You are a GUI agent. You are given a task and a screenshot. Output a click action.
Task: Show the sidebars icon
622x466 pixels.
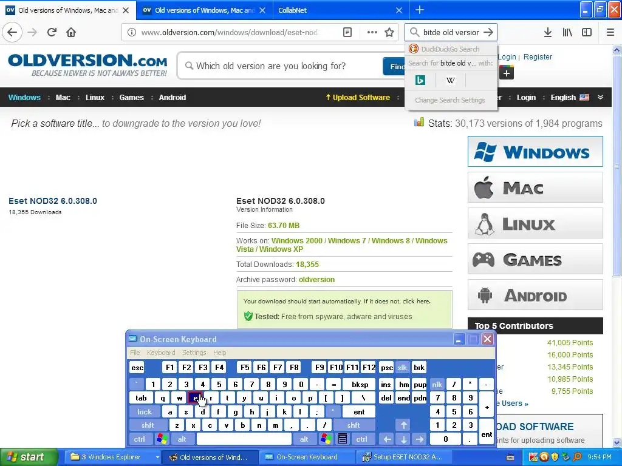click(587, 32)
